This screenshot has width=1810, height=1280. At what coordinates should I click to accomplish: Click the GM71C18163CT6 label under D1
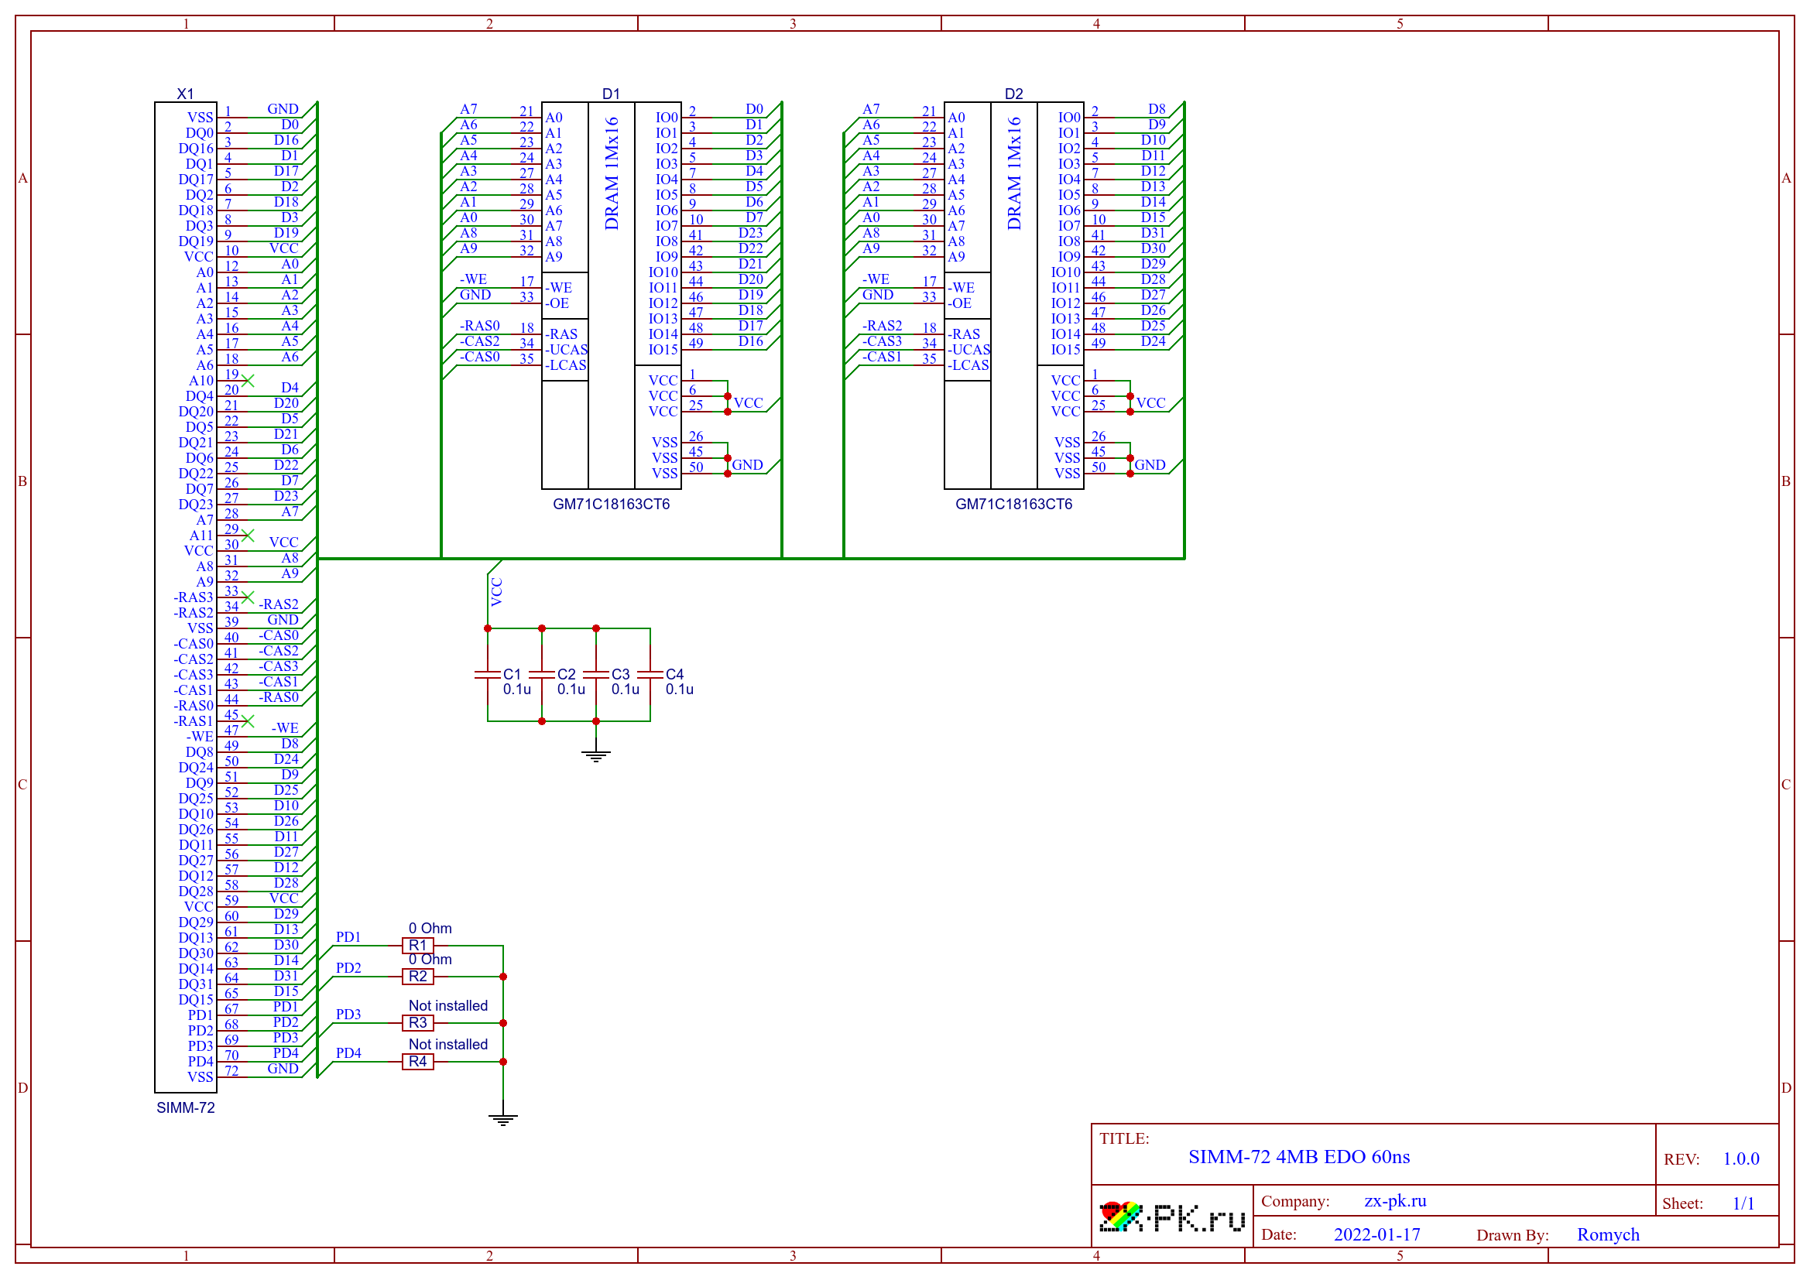click(x=611, y=505)
